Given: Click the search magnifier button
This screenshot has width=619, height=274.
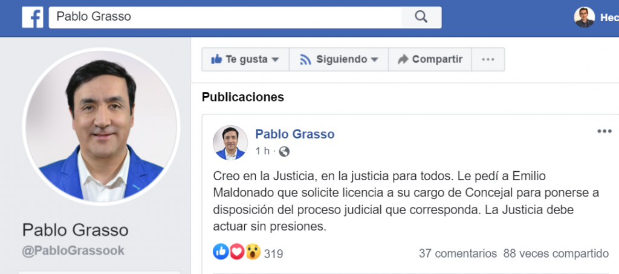Looking at the screenshot, I should click(421, 17).
